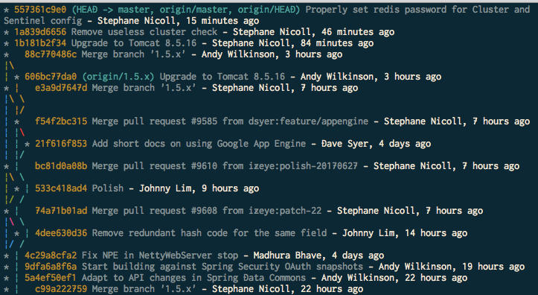The width and height of the screenshot is (538, 295).
Task: Click commit hash 5a4ef50ef1
Action: [51, 278]
